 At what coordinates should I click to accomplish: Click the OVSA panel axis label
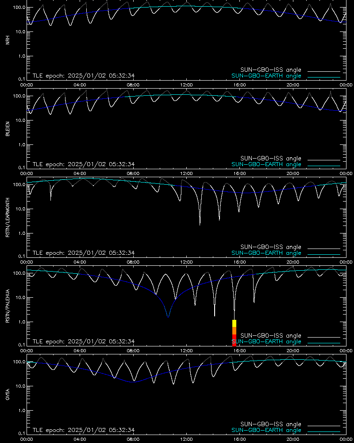(8, 394)
